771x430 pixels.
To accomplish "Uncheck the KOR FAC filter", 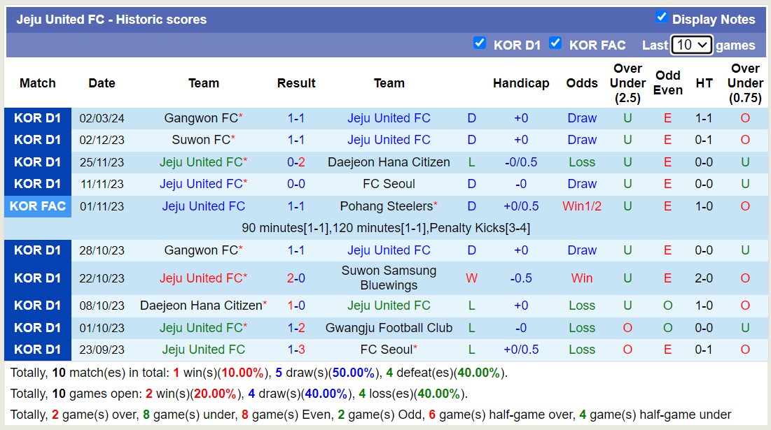I will click(556, 43).
